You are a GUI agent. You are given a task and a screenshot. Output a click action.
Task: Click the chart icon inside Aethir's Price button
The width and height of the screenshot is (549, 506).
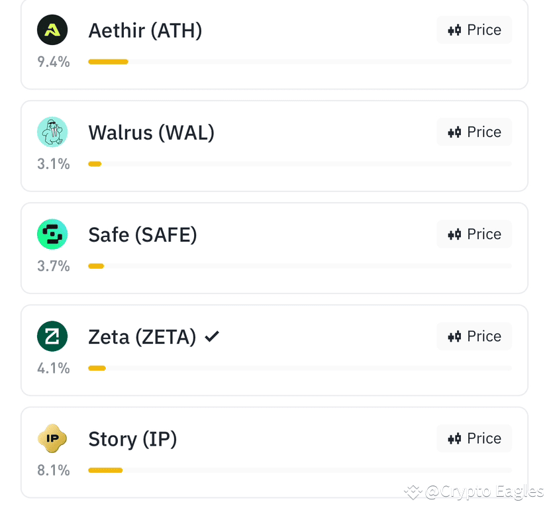pyautogui.click(x=454, y=29)
